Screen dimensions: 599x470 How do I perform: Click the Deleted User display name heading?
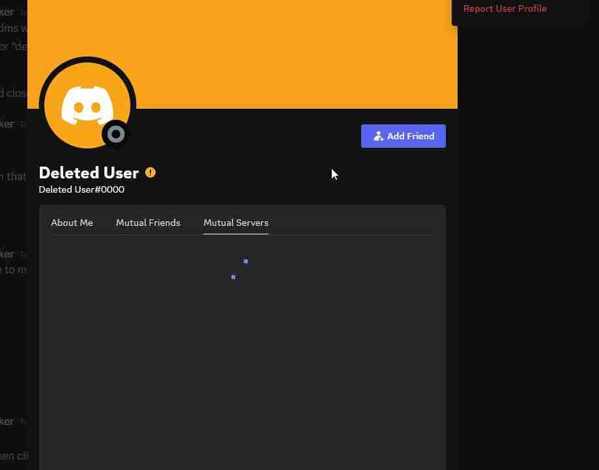pos(89,173)
